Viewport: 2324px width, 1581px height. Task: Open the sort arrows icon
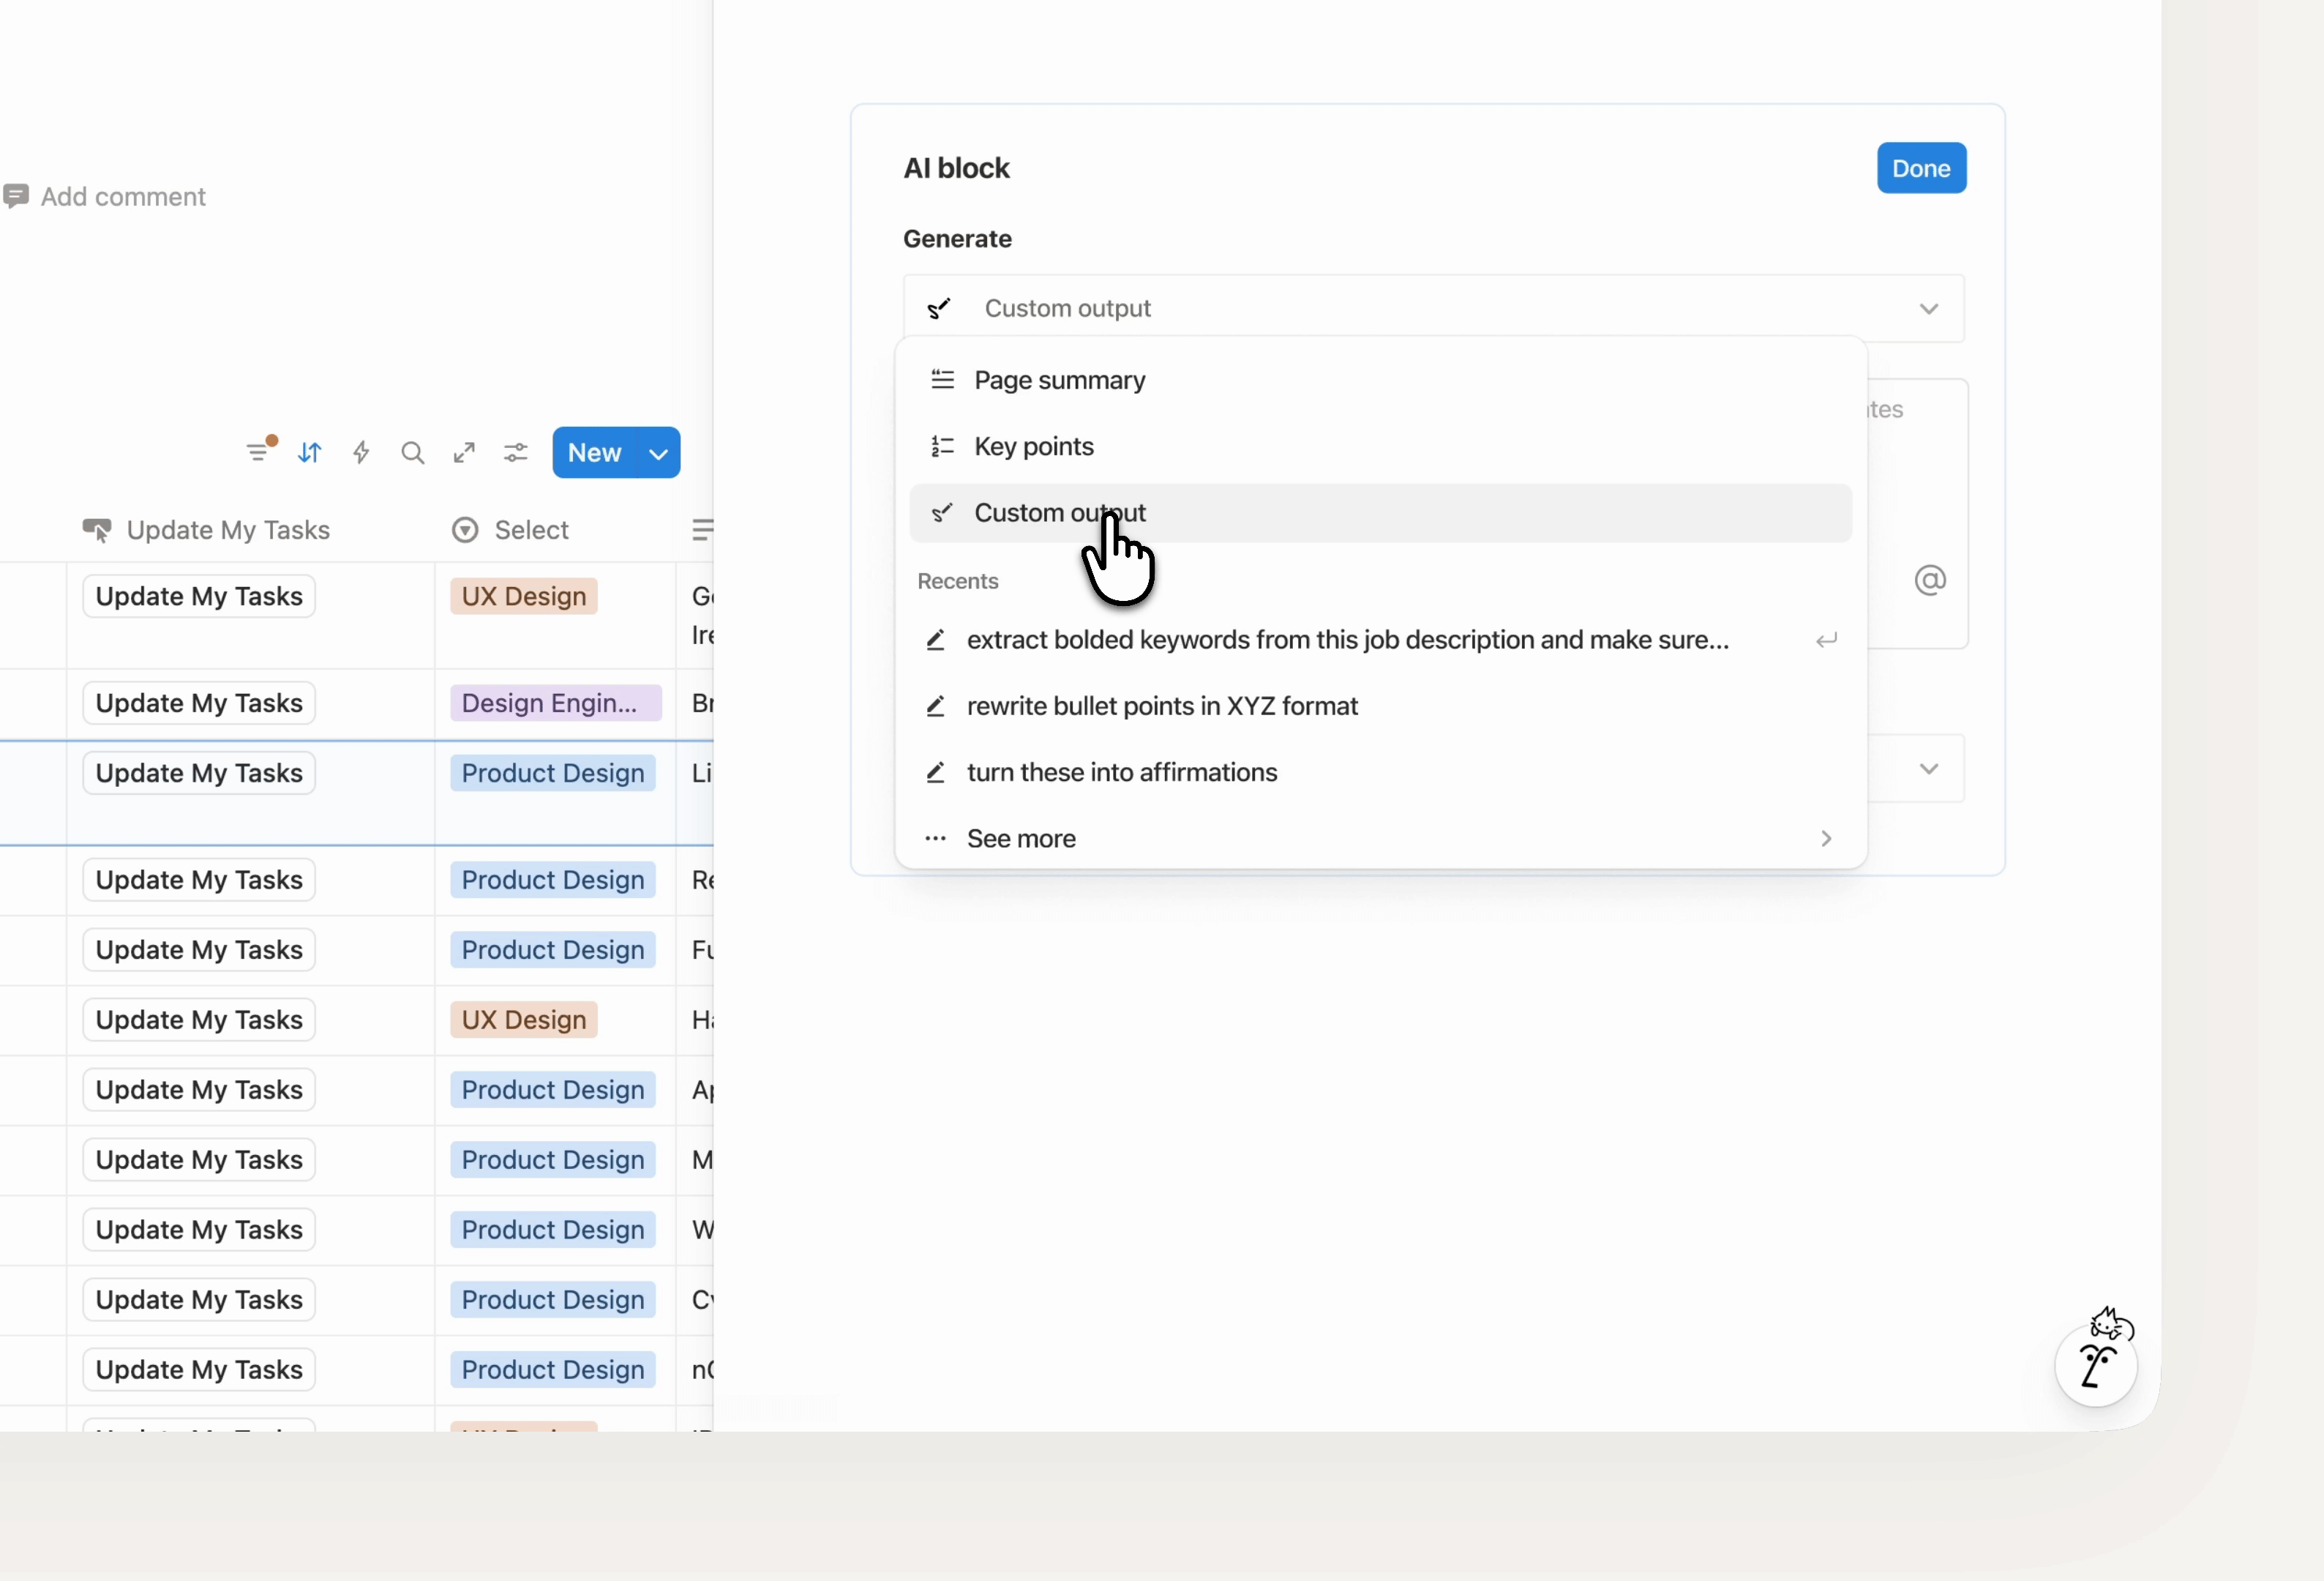click(310, 452)
